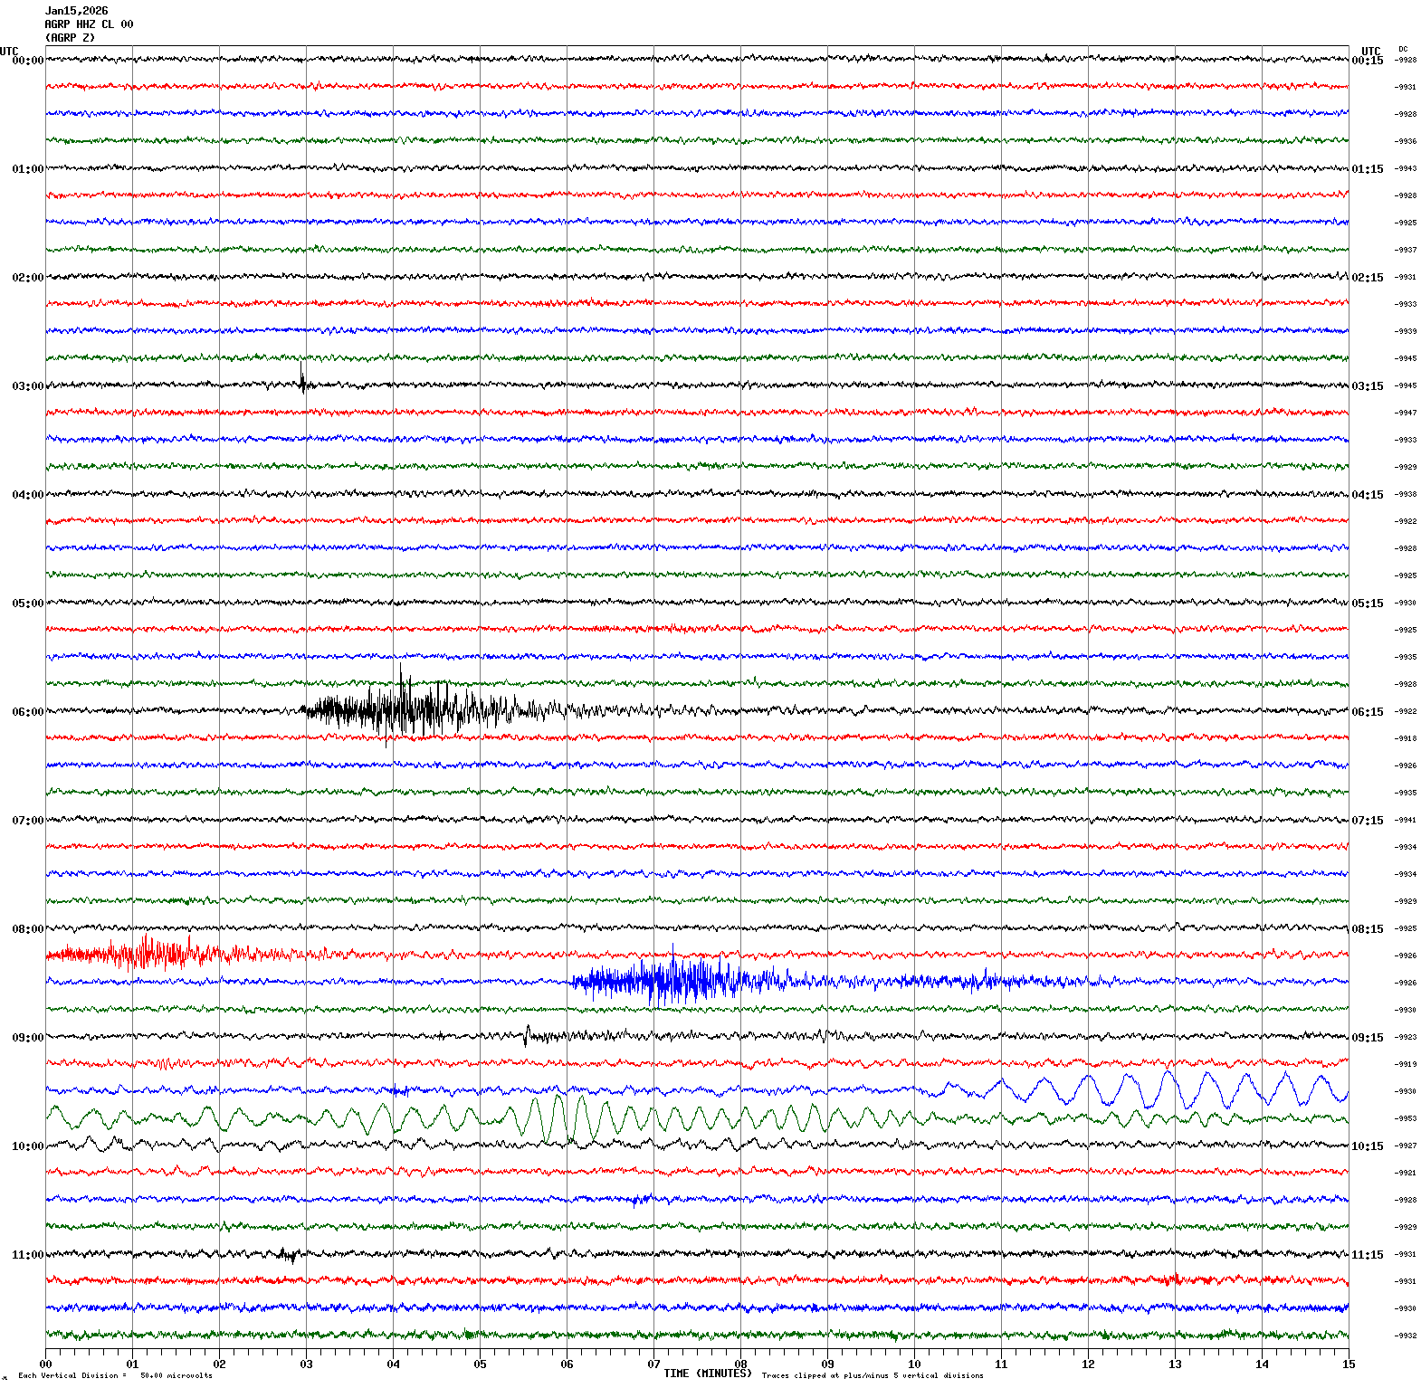Screen dimensions: 1421x1388
Task: Select the AGRP HHZ CL 00 station label
Action: click(89, 24)
